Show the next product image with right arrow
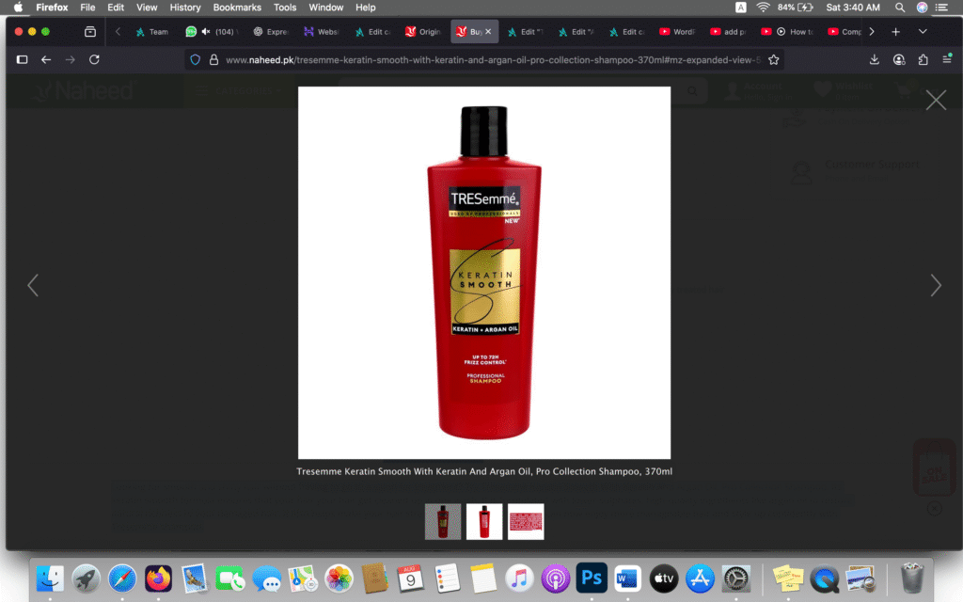Image resolution: width=963 pixels, height=602 pixels. click(935, 285)
